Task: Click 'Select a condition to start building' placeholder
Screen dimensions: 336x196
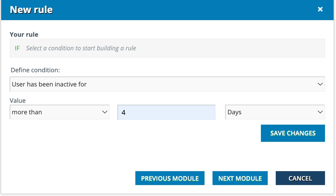Action: 81,48
